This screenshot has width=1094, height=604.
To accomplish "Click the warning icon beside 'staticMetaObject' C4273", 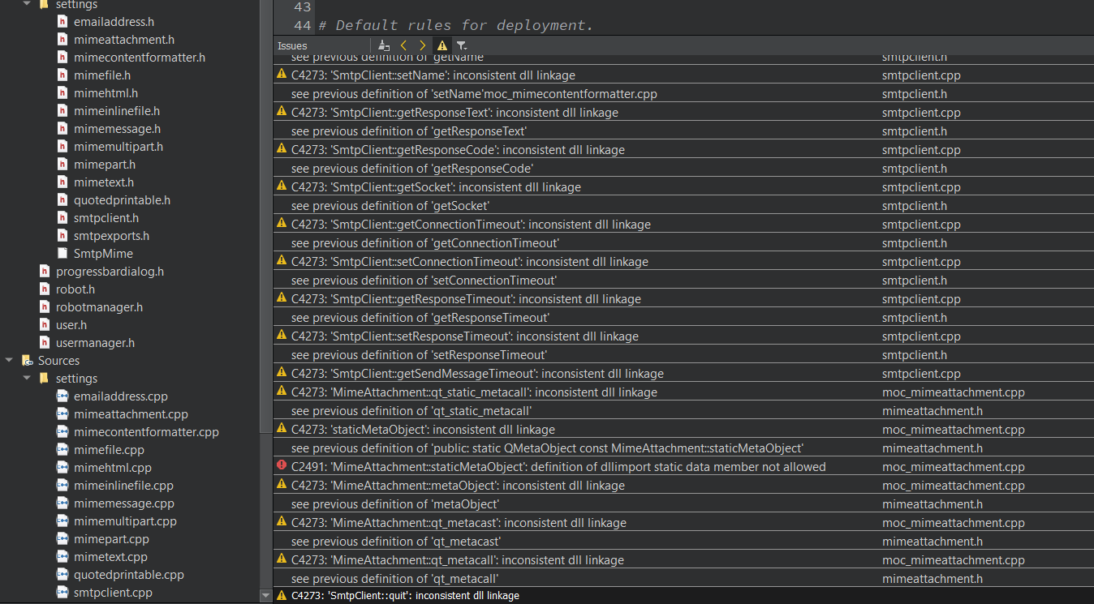I will pyautogui.click(x=282, y=429).
